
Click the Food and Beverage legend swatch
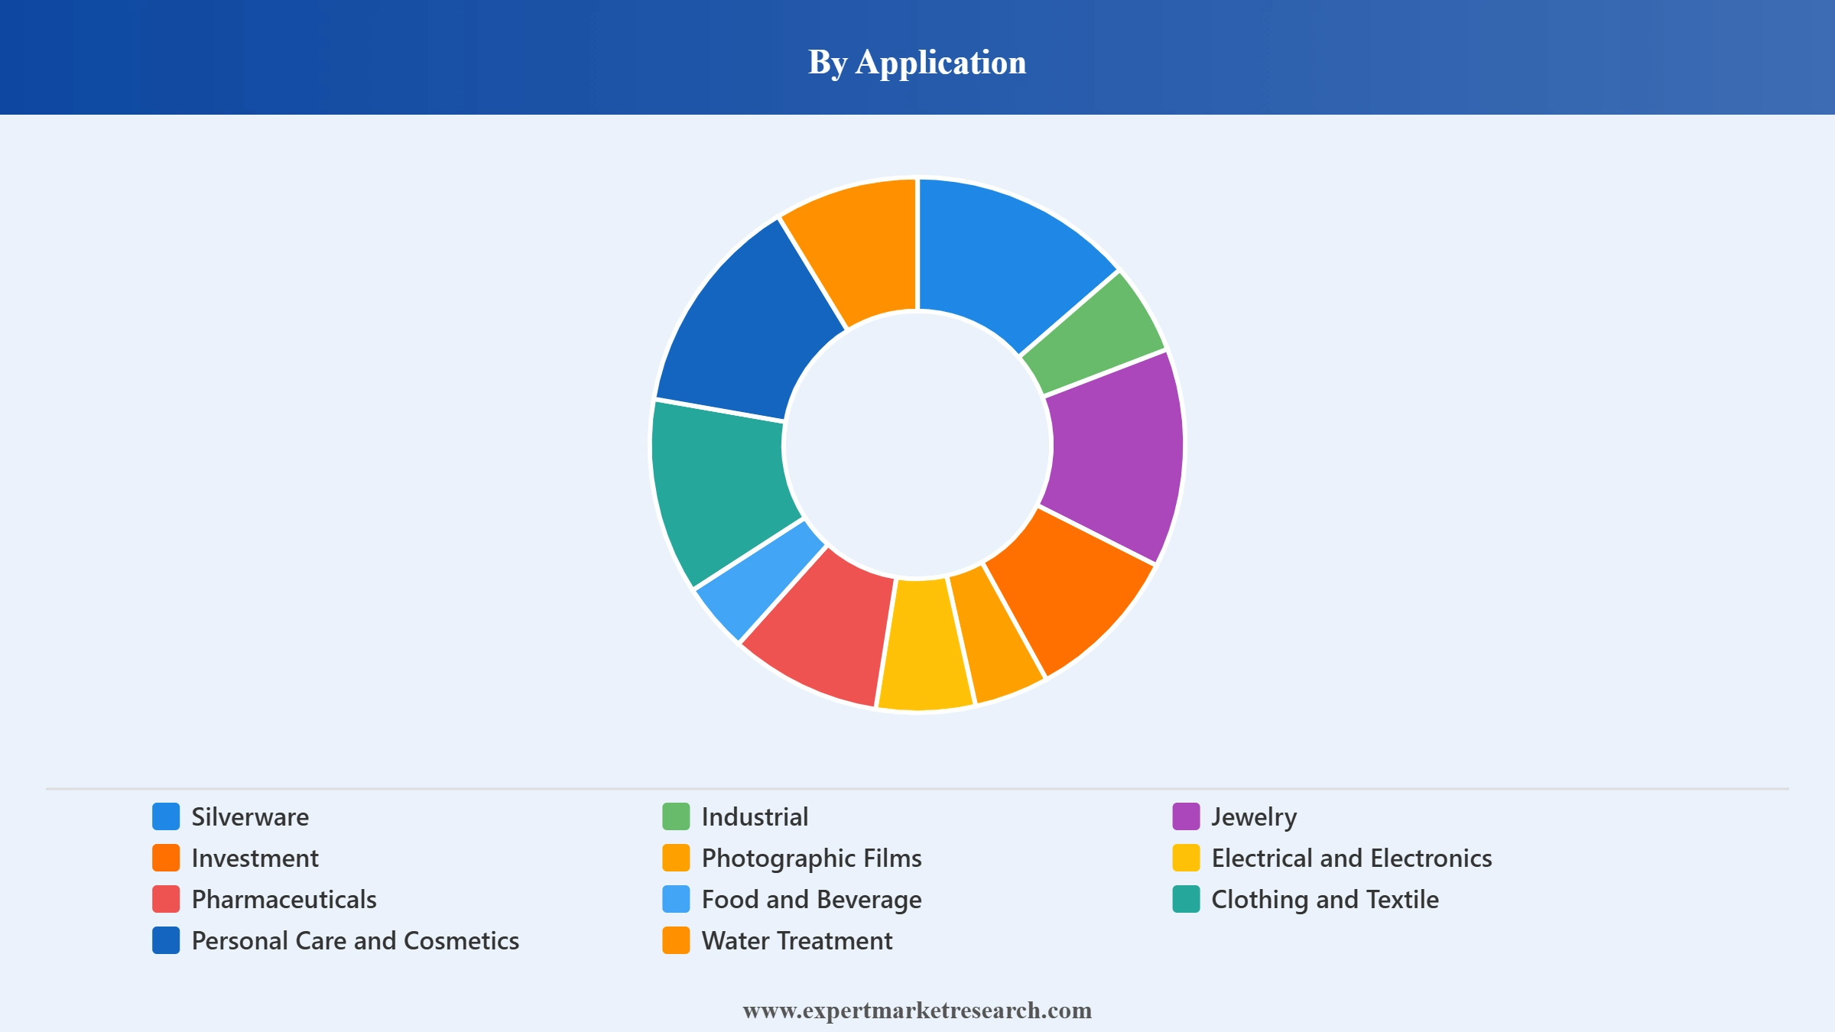676,899
